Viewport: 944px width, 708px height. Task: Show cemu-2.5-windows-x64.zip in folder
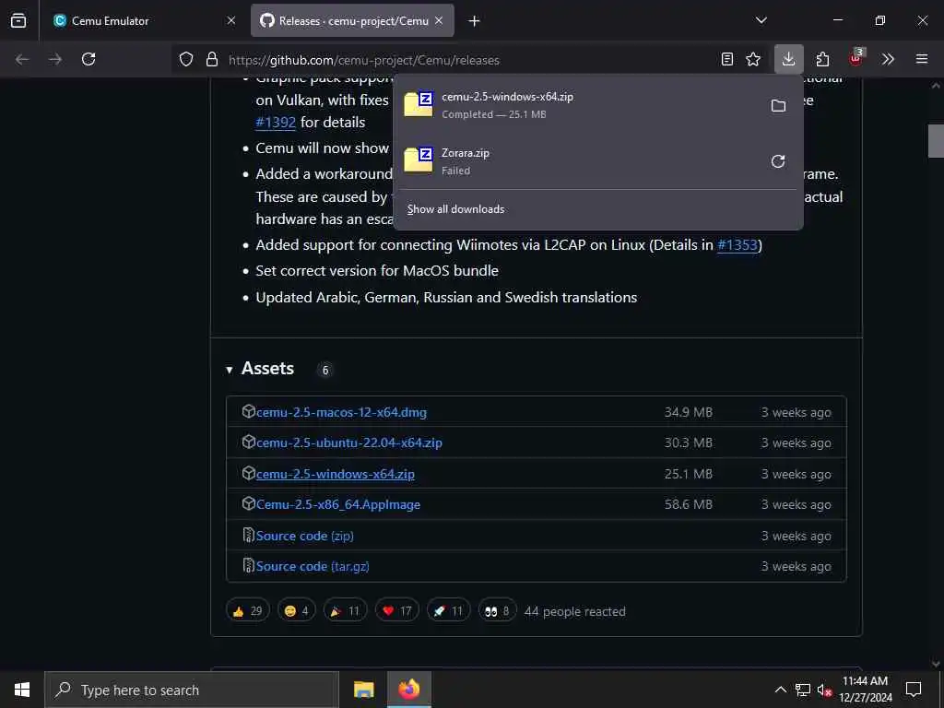pos(778,105)
